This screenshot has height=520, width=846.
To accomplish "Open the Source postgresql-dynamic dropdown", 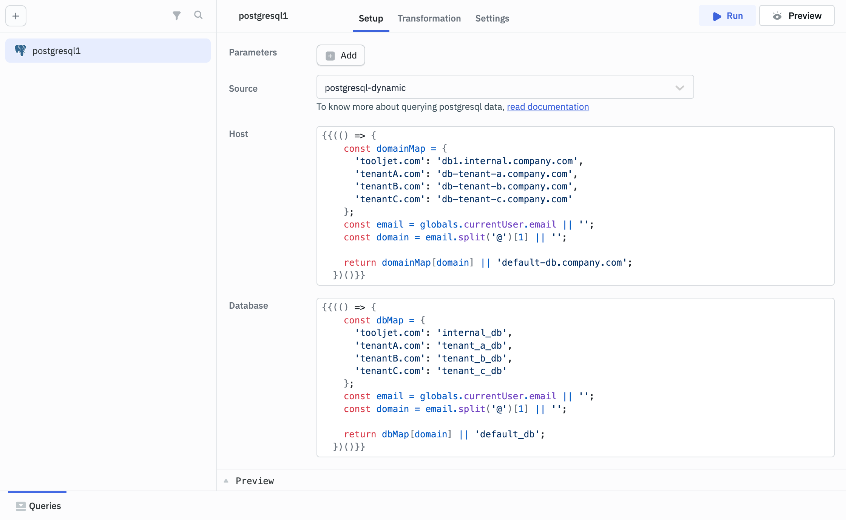I will [x=499, y=88].
